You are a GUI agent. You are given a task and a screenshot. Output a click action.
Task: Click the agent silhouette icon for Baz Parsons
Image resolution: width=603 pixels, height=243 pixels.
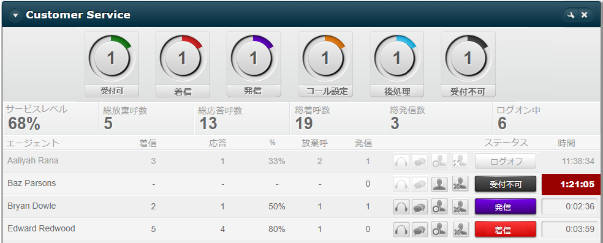point(439,184)
